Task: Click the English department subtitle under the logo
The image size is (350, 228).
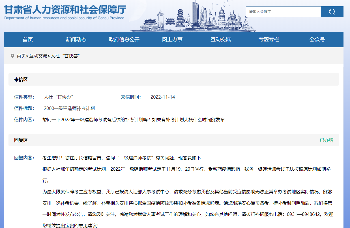Action: (64, 18)
